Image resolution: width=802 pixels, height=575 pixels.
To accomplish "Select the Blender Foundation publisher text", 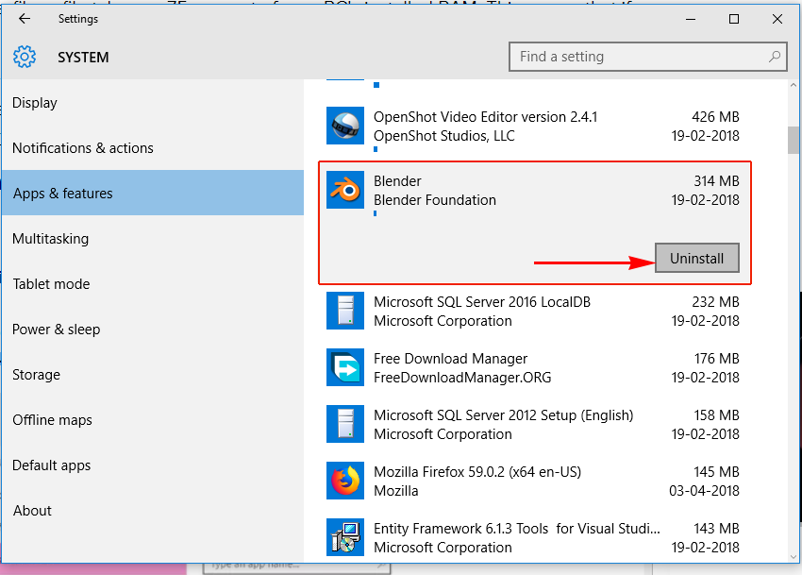I will [x=435, y=200].
